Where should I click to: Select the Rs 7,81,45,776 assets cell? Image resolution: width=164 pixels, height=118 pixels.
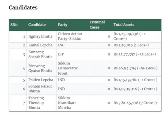tap(135, 103)
